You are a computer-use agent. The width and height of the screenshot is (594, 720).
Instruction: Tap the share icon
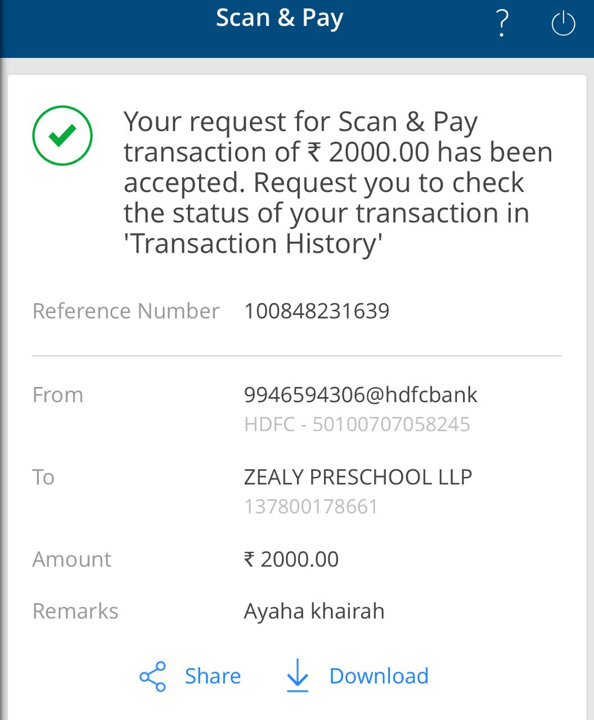click(152, 676)
